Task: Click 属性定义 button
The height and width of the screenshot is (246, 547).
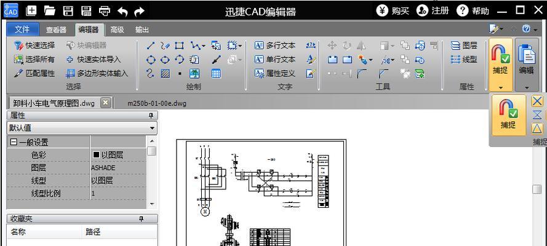Action: (x=275, y=74)
